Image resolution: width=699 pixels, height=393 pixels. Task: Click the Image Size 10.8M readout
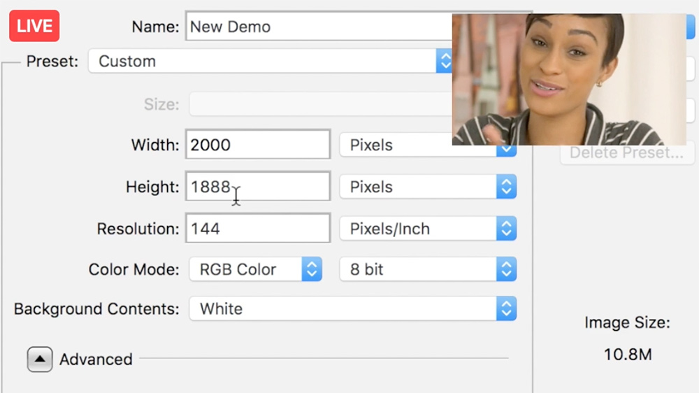point(628,355)
